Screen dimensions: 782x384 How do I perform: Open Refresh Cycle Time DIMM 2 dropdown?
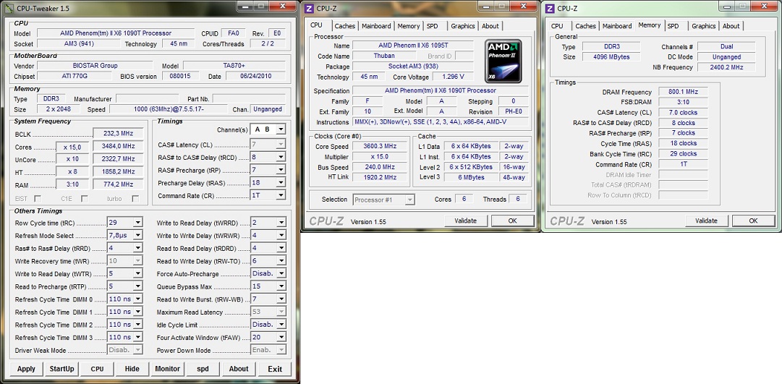point(137,325)
